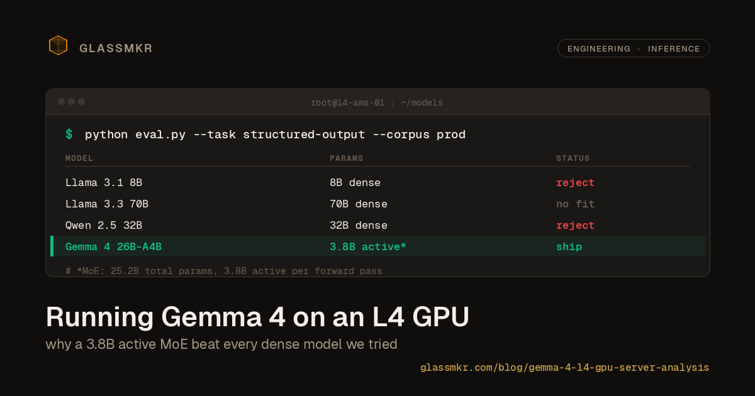The height and width of the screenshot is (396, 755).
Task: Click the MODEL column header
Action: [x=79, y=158]
